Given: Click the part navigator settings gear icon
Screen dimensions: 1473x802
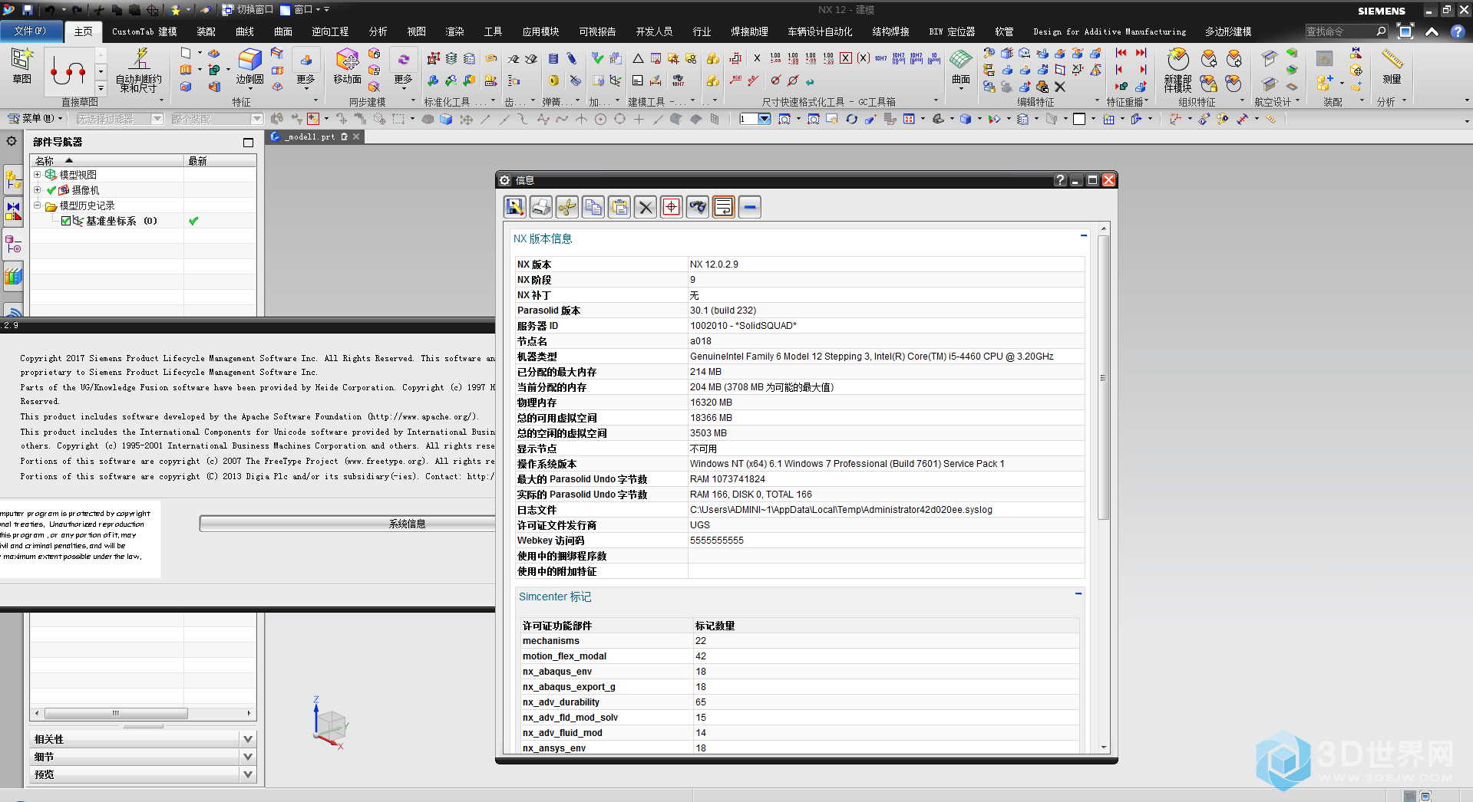Looking at the screenshot, I should tap(12, 141).
